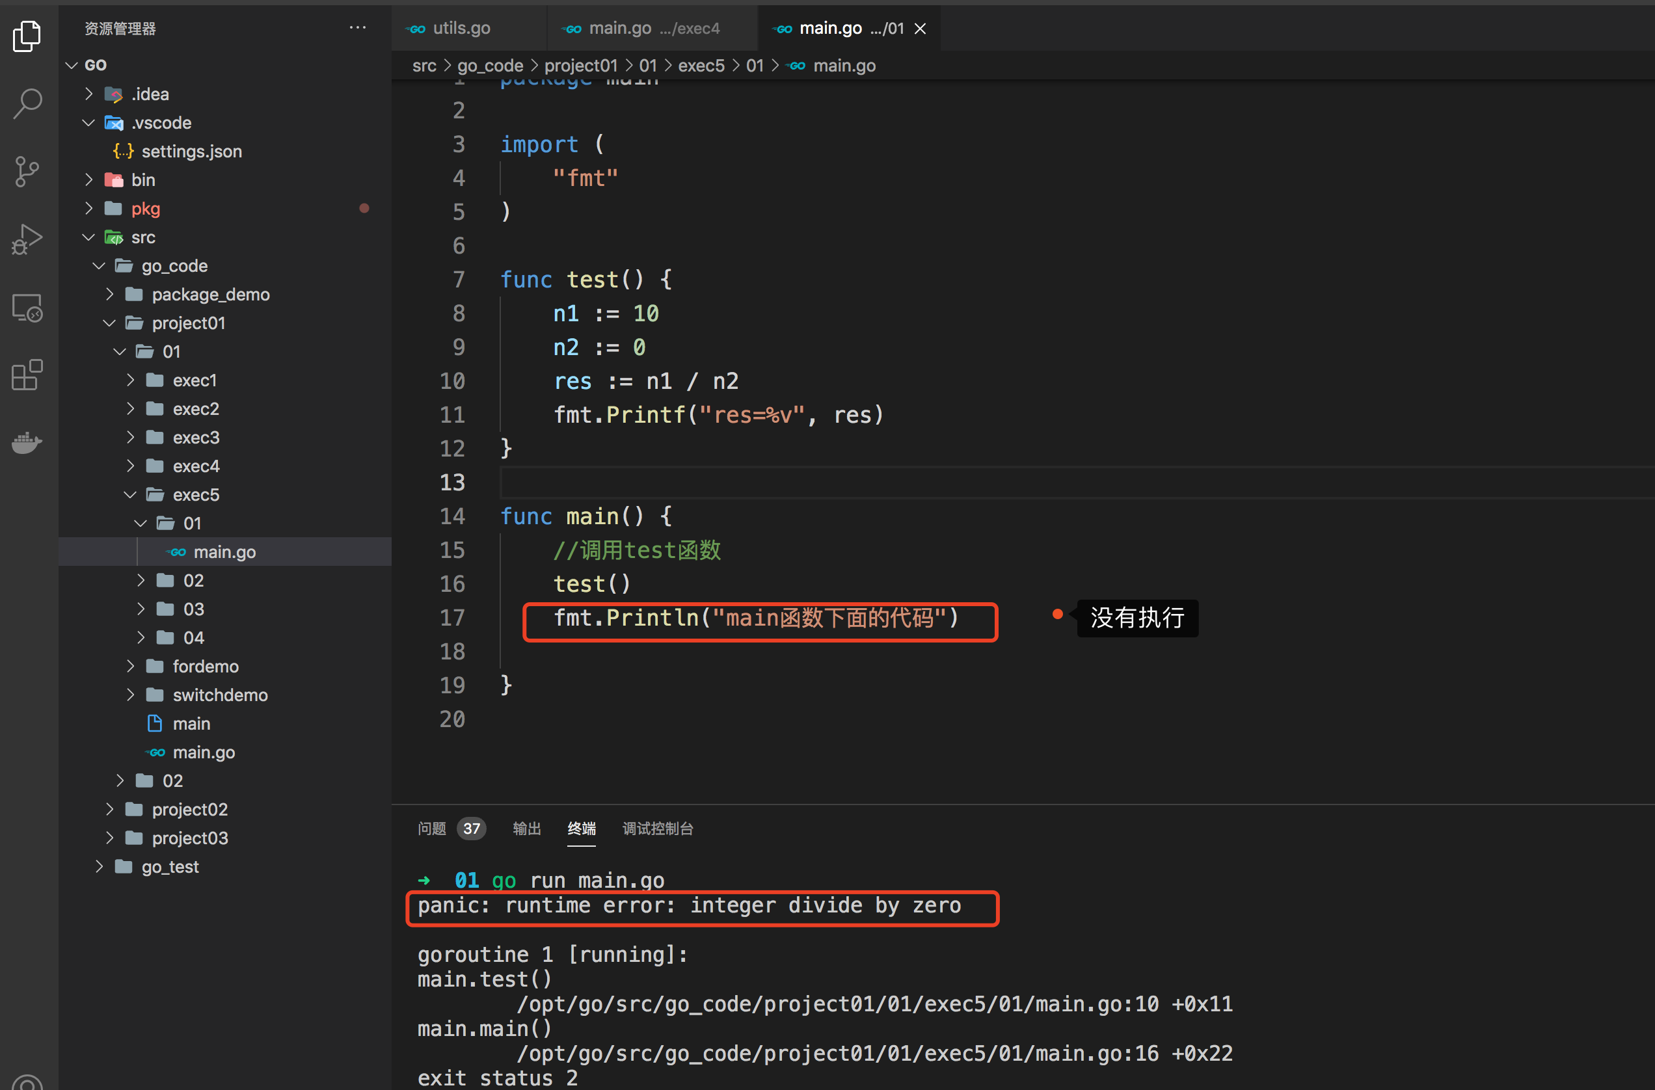Switch to the utils.go editor tab
The width and height of the screenshot is (1655, 1090).
coord(461,29)
